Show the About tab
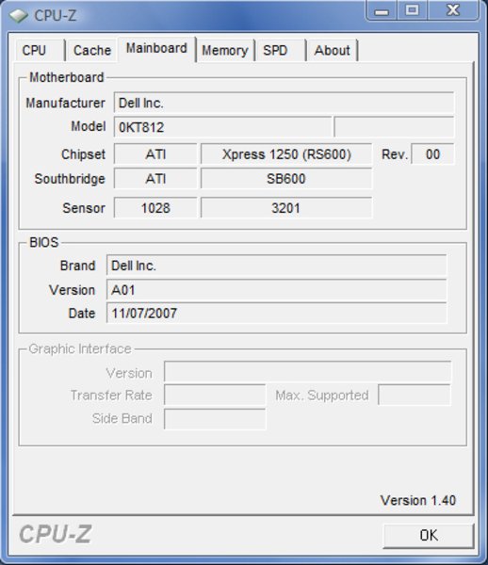This screenshot has height=565, width=488. (332, 50)
